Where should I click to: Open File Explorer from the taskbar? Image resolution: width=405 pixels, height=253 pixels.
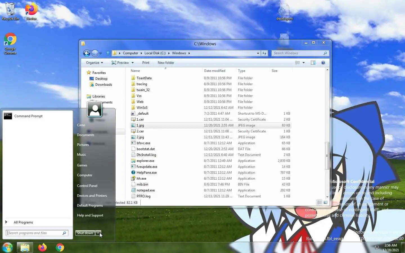25,247
